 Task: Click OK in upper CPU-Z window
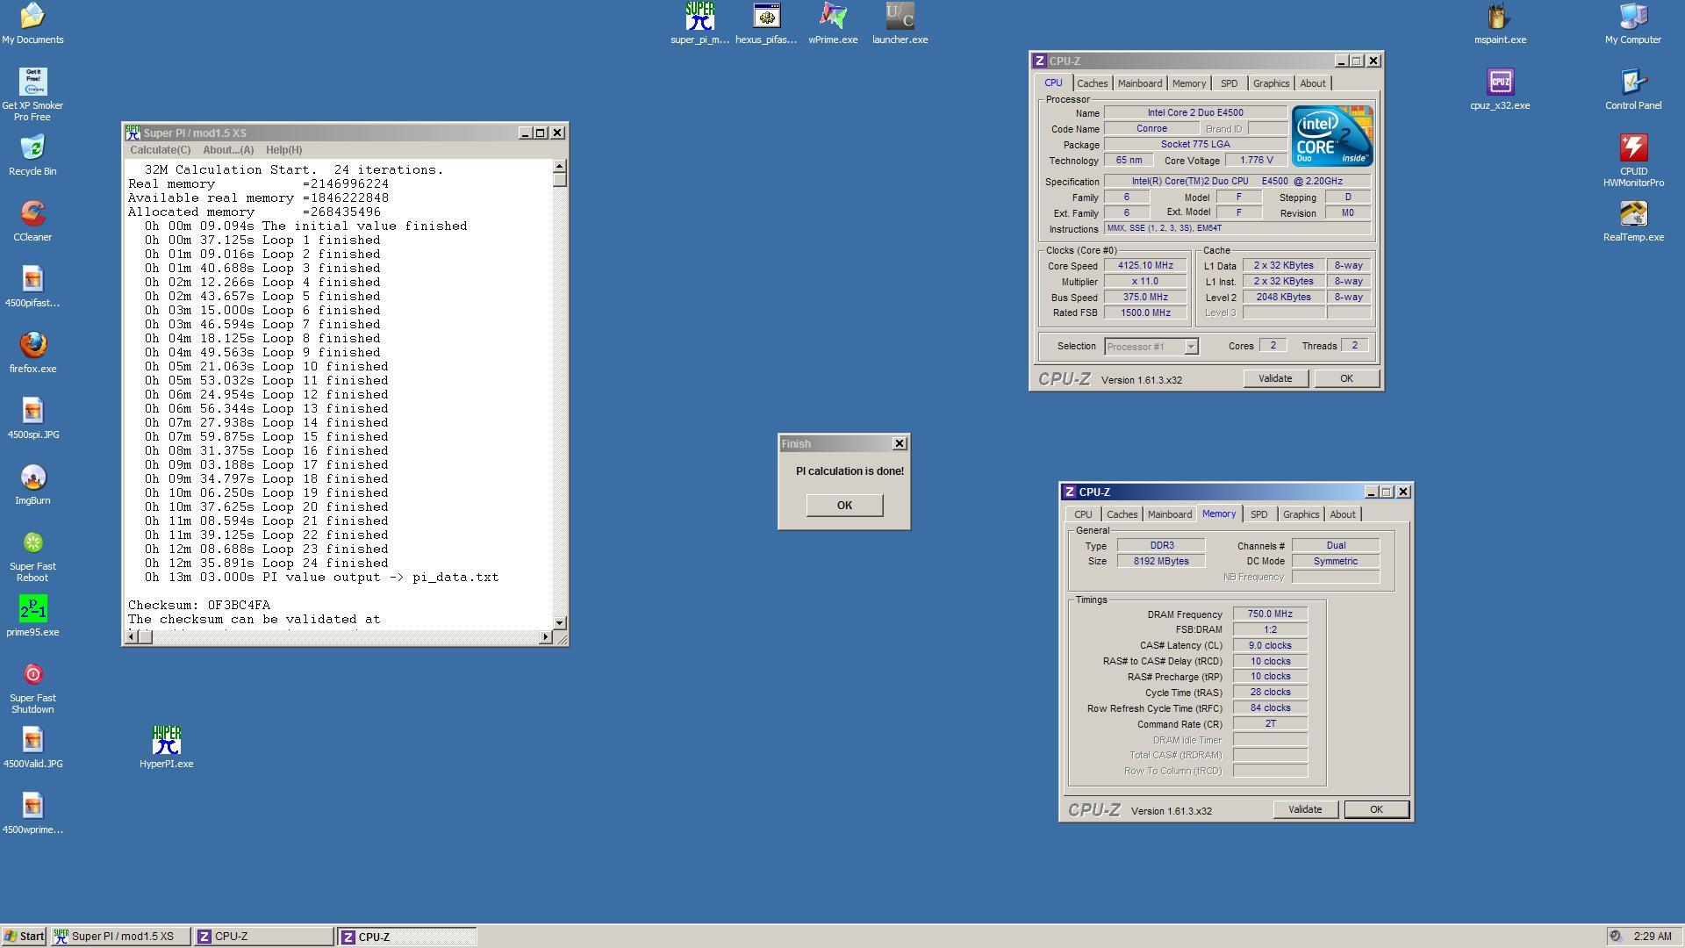click(x=1346, y=378)
